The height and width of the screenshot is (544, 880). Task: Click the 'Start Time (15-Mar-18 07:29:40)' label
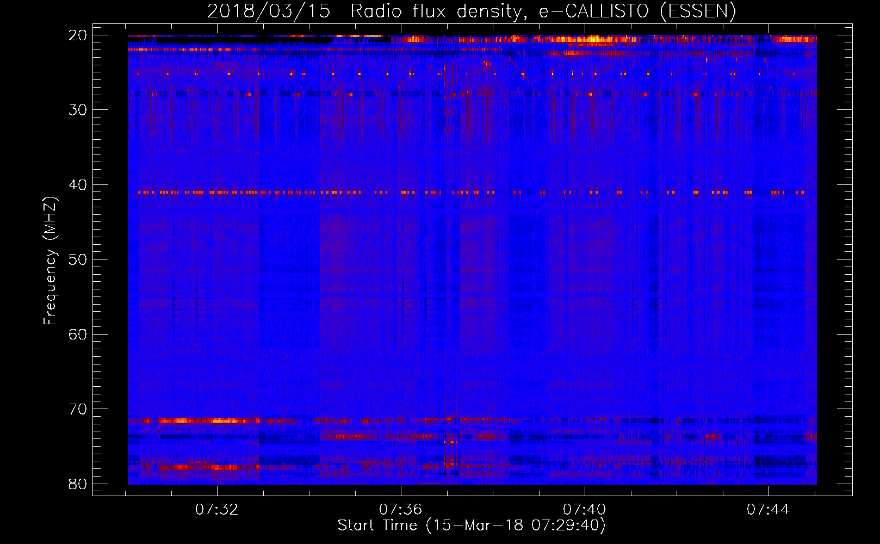(x=472, y=526)
